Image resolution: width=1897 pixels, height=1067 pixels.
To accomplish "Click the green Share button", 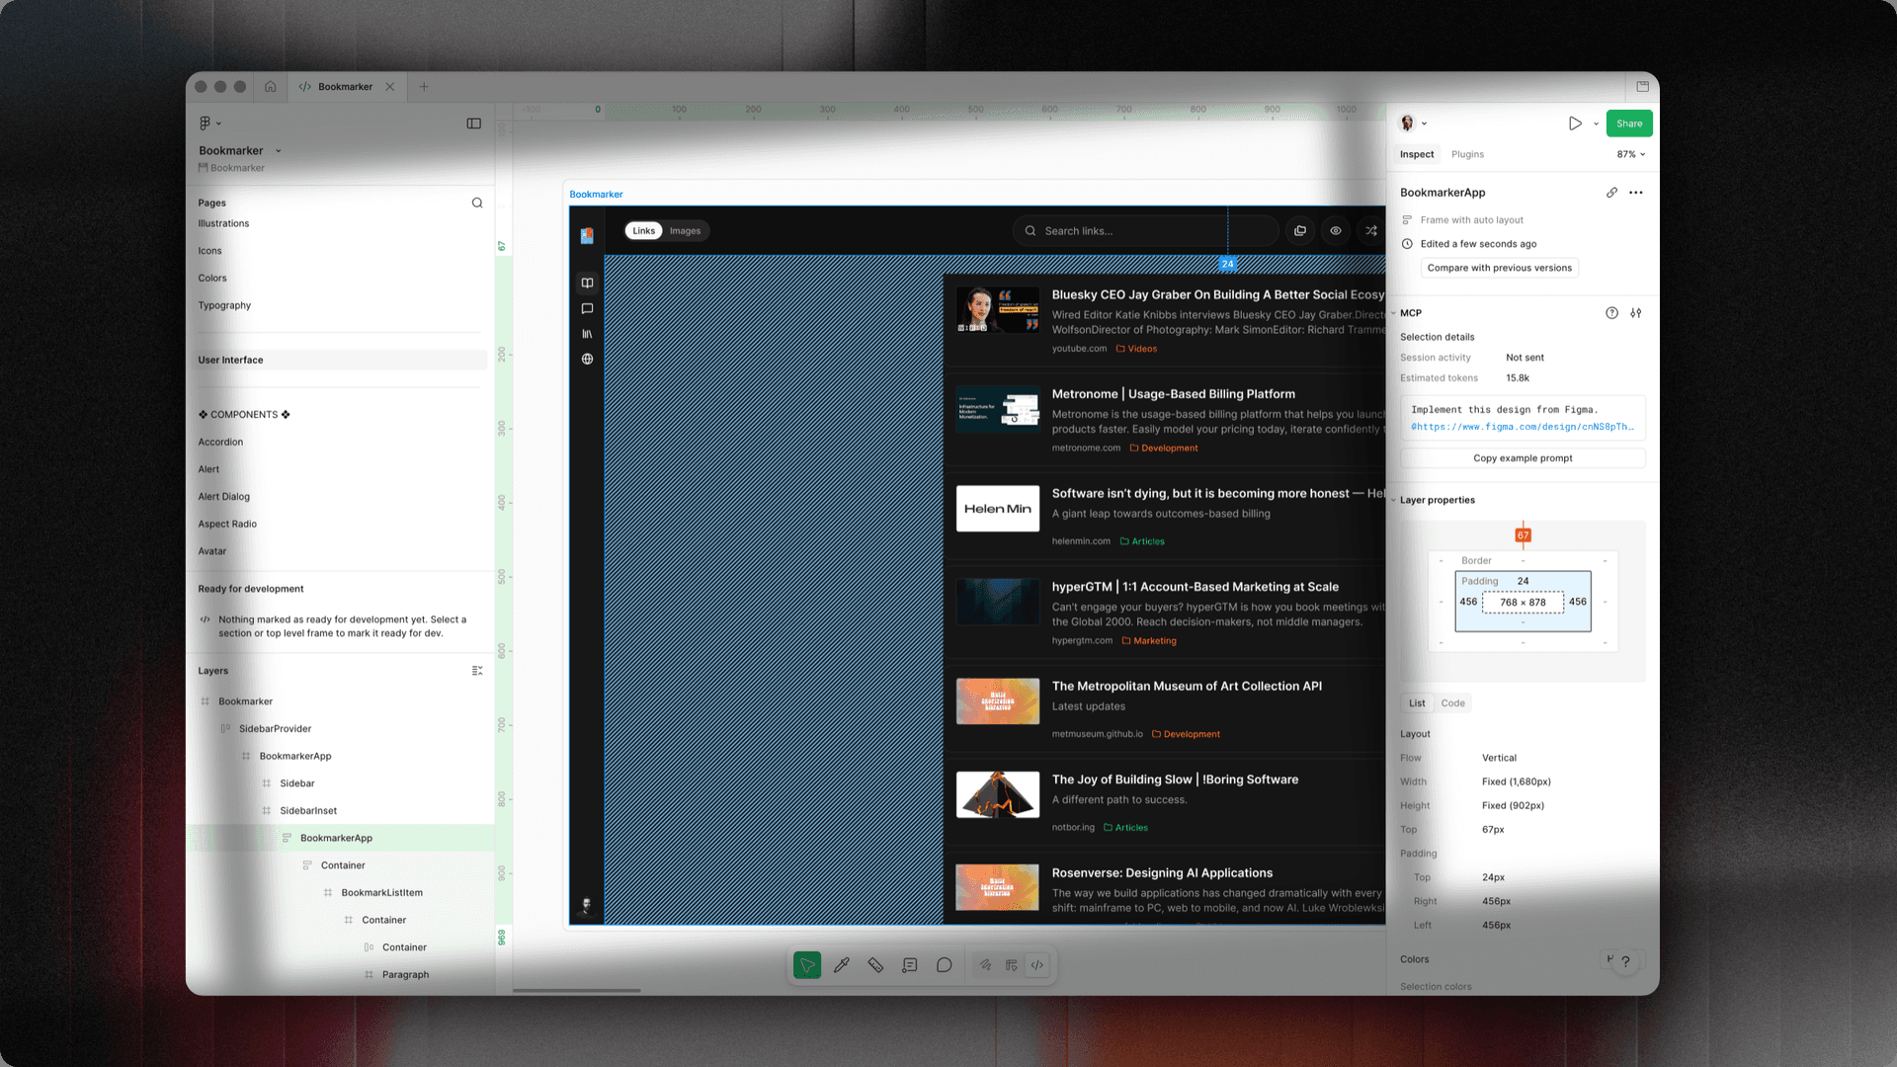I will (x=1628, y=123).
